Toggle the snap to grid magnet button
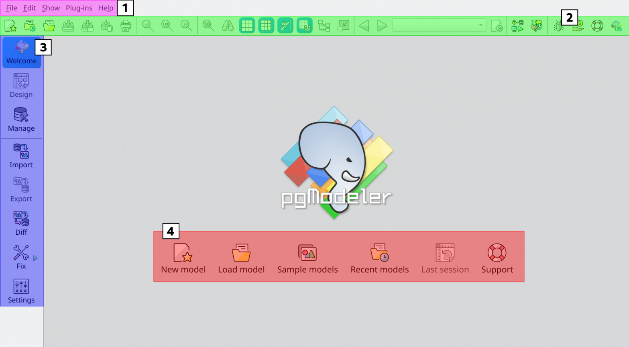This screenshot has width=629, height=347. coord(305,26)
